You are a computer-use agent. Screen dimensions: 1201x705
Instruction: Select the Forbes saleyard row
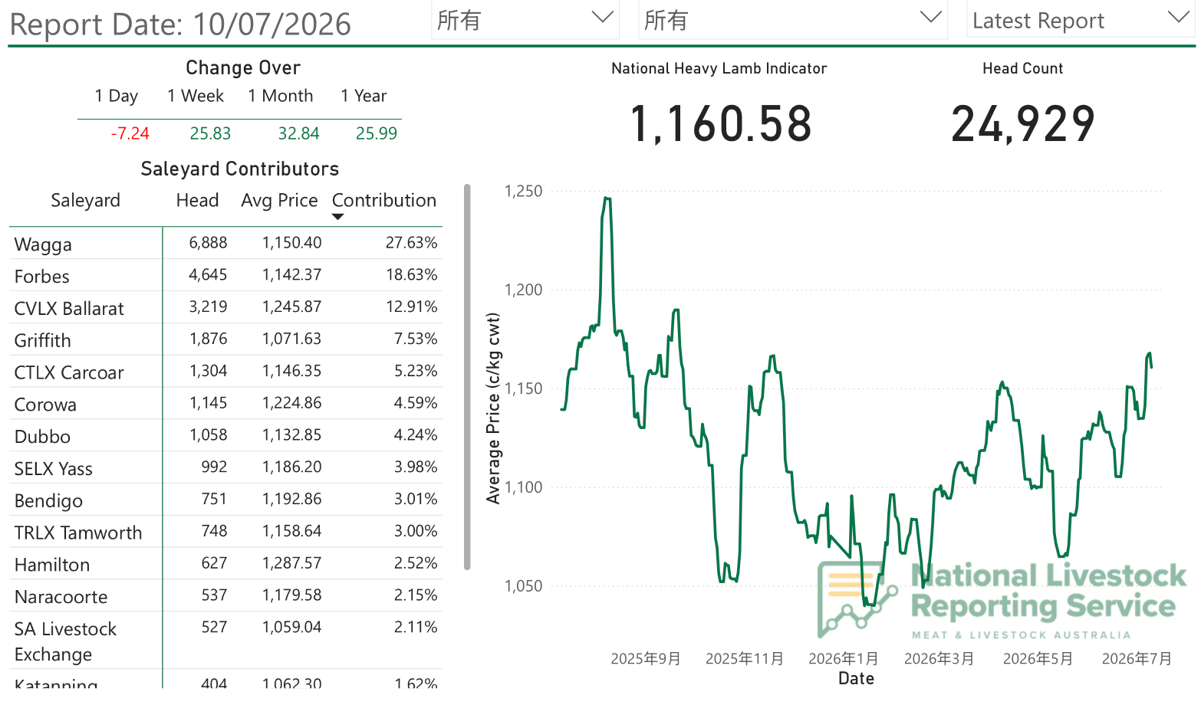click(225, 275)
